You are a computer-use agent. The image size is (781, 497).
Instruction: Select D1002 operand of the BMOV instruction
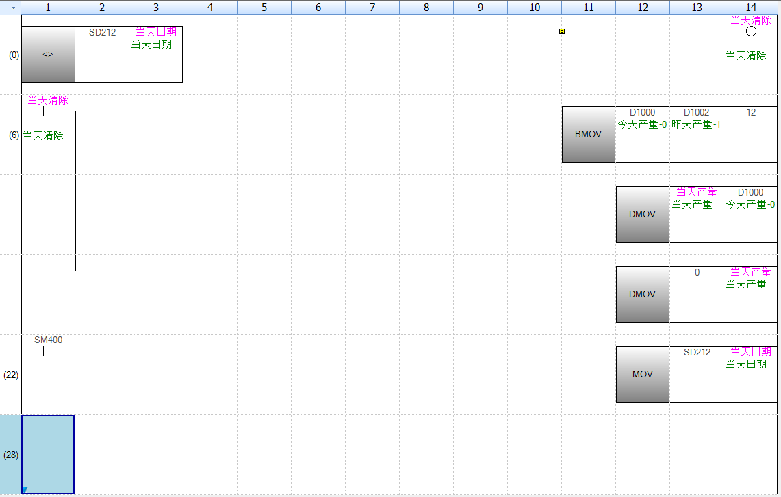[x=696, y=112]
